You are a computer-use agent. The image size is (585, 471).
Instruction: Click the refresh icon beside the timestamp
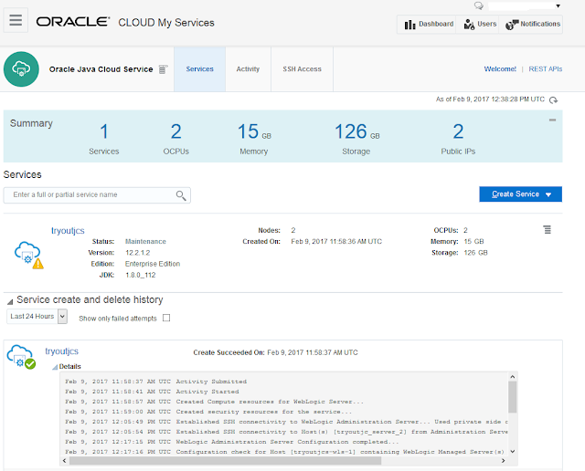(x=553, y=99)
